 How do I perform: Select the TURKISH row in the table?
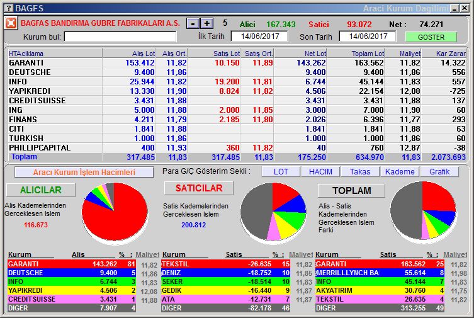pos(237,138)
